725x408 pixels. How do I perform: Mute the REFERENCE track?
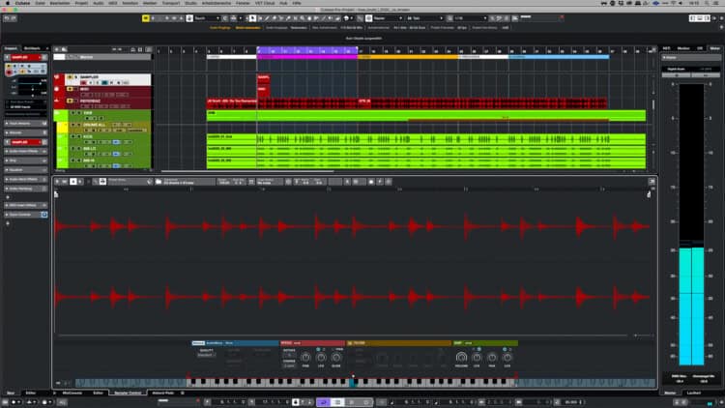pyautogui.click(x=71, y=101)
